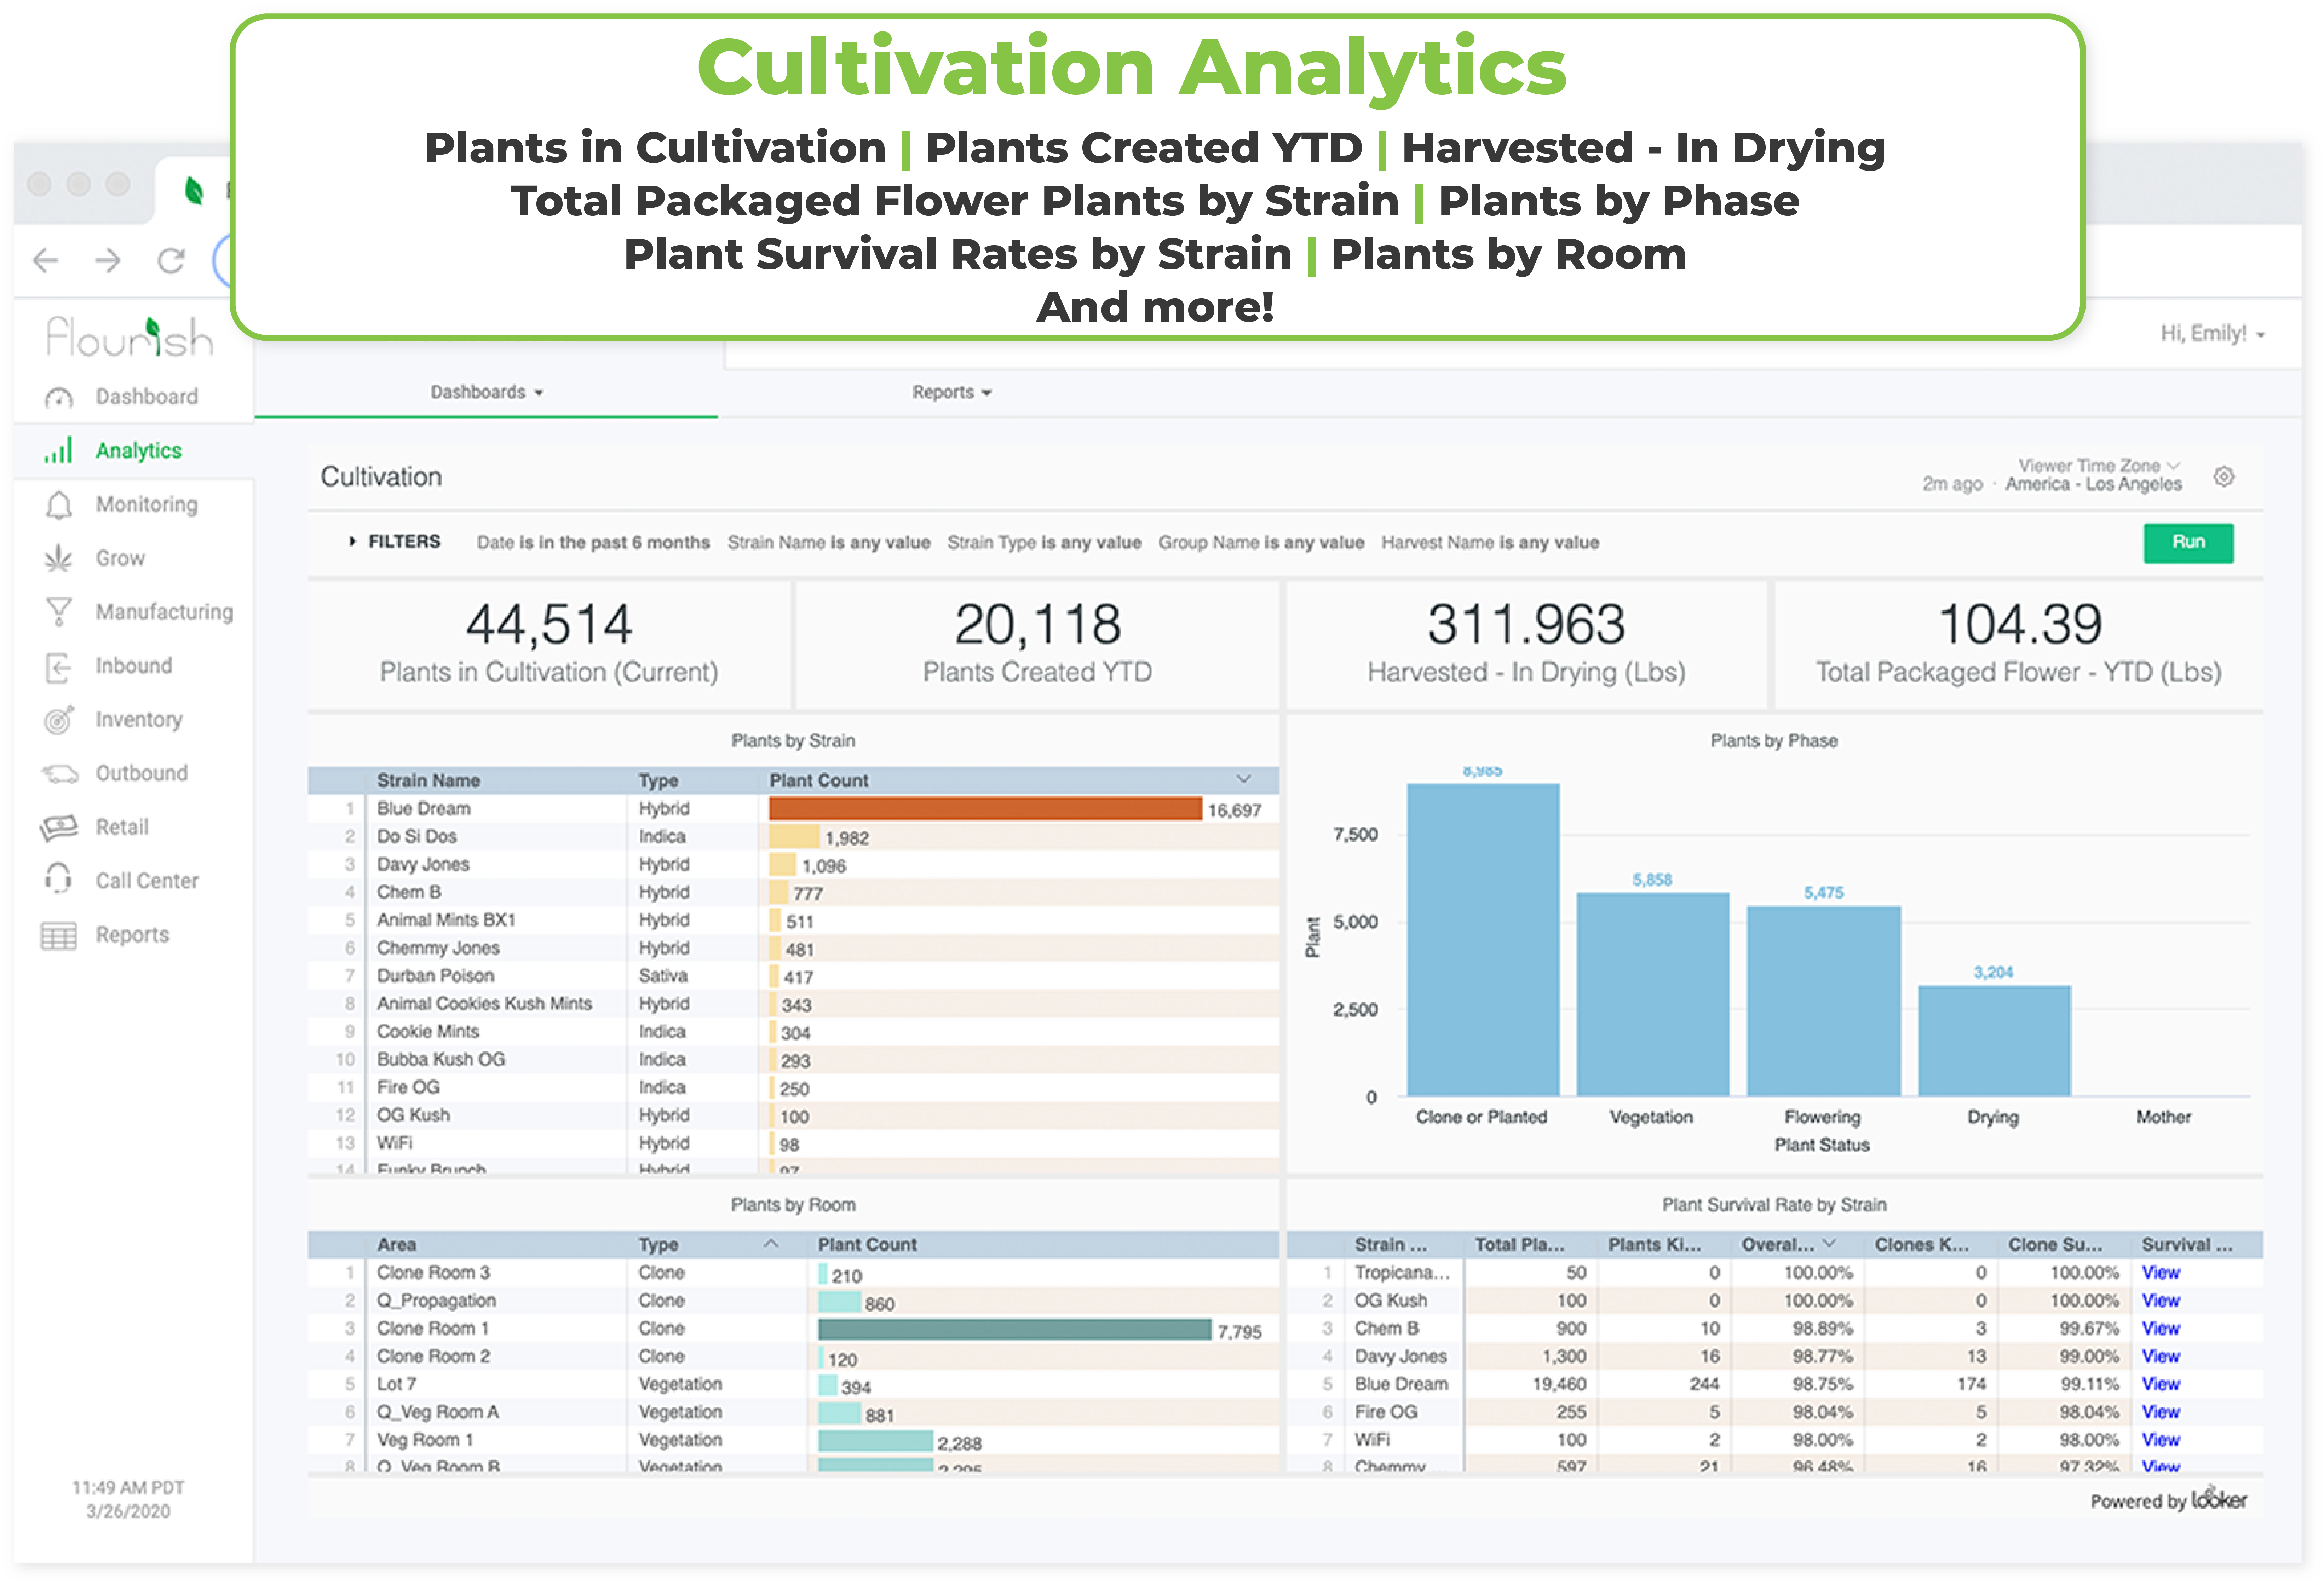
Task: Click the Q_Propagation room row
Action: pyautogui.click(x=793, y=1301)
